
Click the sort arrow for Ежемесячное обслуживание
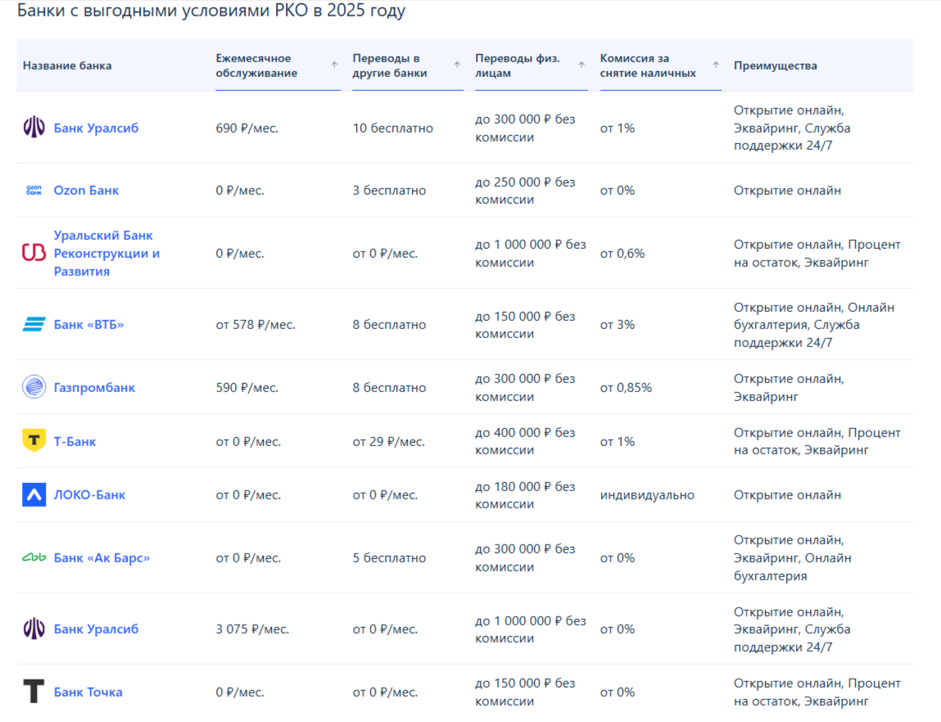tap(334, 65)
